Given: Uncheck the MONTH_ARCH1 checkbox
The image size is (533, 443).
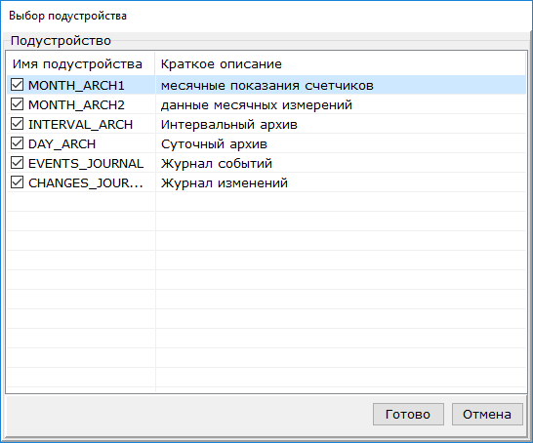Looking at the screenshot, I should 17,85.
